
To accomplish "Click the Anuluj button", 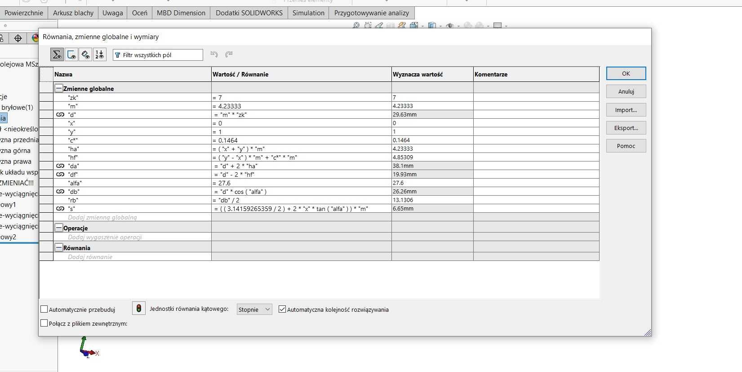I will [626, 91].
